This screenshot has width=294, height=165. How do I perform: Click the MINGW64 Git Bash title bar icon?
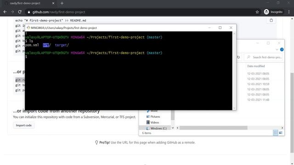28,27
